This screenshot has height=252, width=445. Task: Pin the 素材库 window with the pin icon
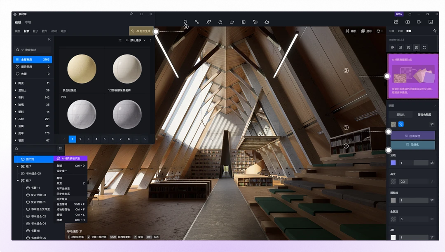pyautogui.click(x=131, y=14)
